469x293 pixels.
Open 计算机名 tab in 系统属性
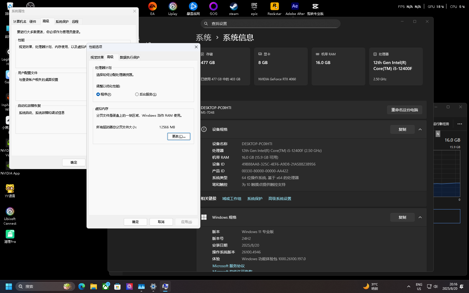click(20, 21)
